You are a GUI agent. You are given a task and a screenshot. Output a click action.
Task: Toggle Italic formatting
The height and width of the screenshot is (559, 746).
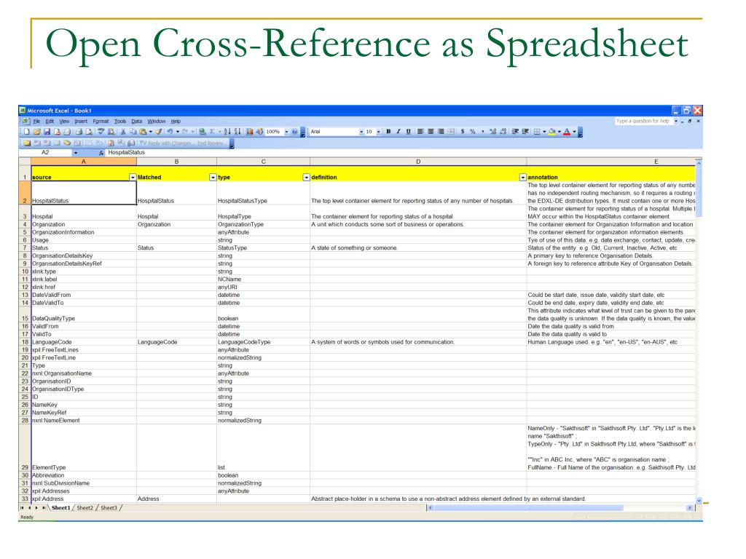(398, 132)
